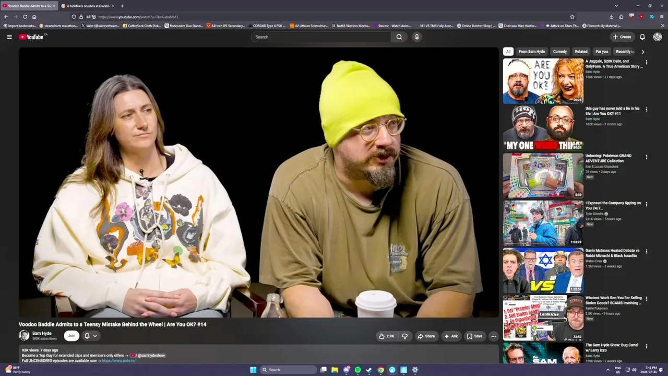
Task: Open the MY ONE THING video thumbnail
Action: [543, 128]
